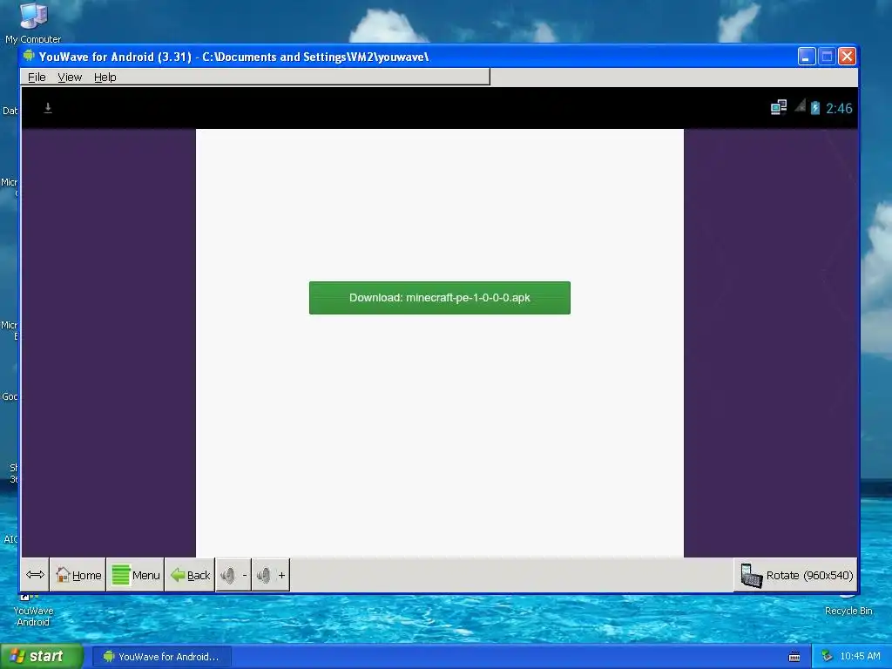Minimize the YouWave window

coord(807,57)
